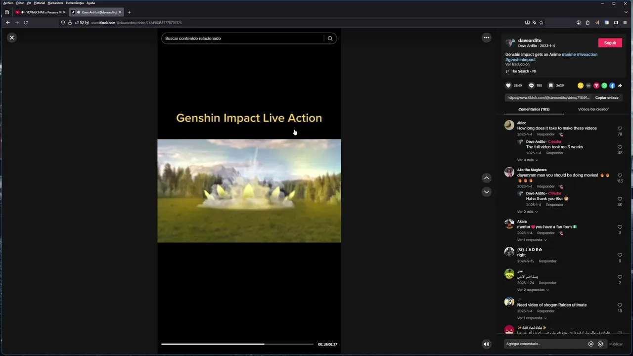
Task: Mute the video with speaker icon
Action: pyautogui.click(x=487, y=344)
